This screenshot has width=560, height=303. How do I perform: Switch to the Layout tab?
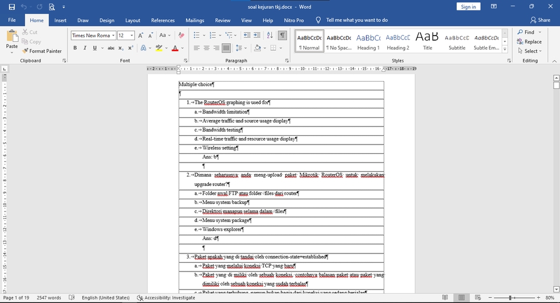coord(132,20)
